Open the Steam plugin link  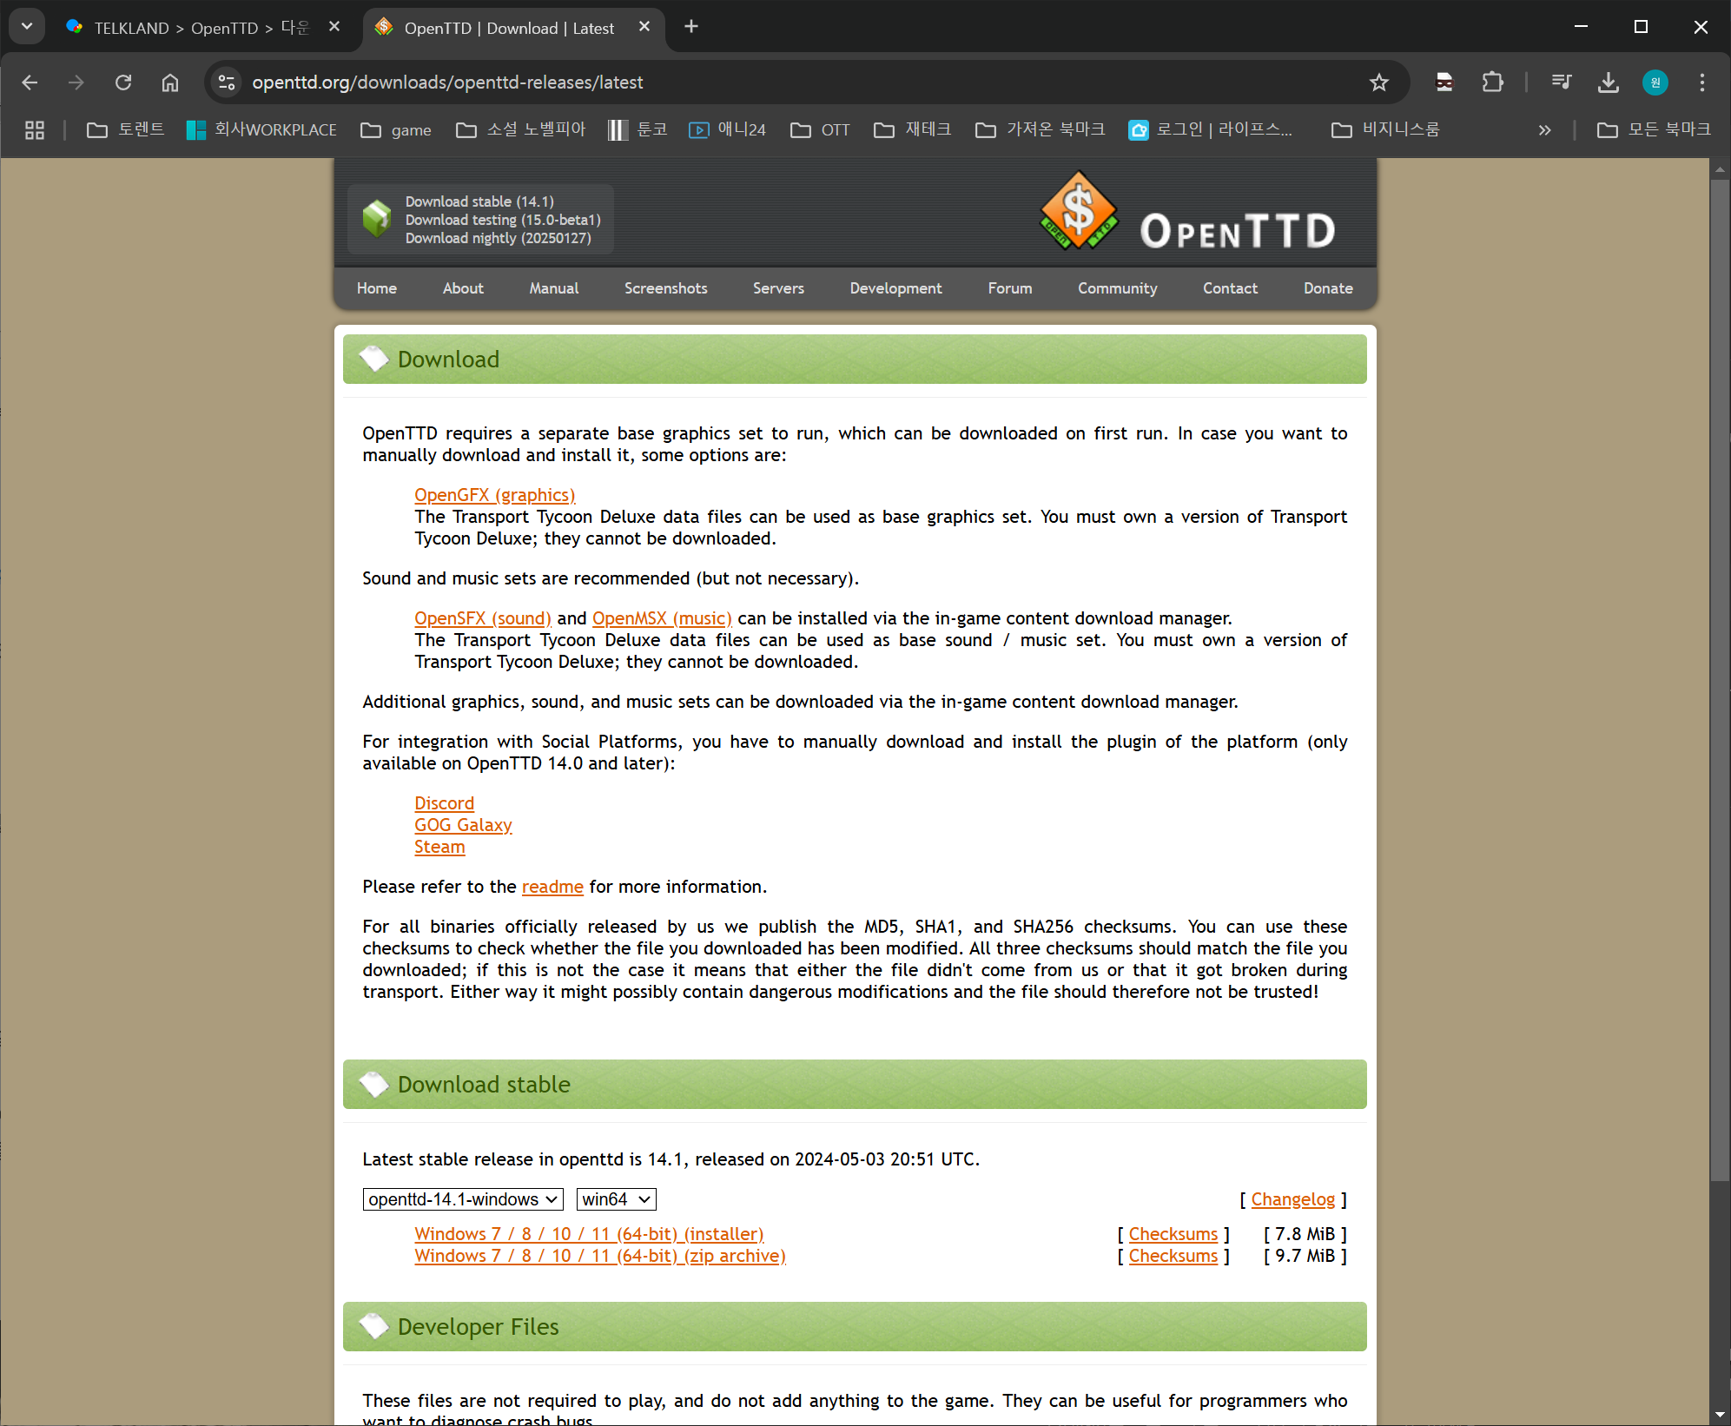pos(439,847)
